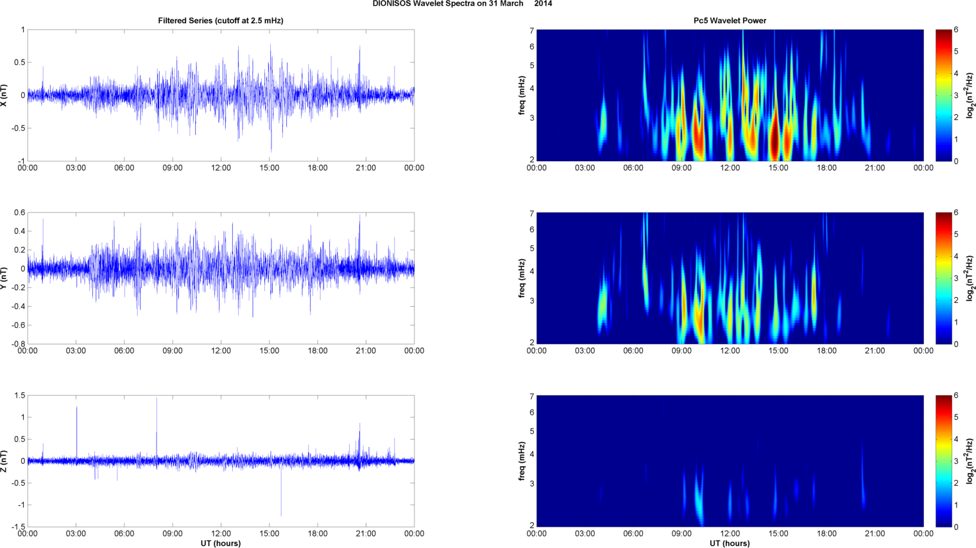Click the X-component Pc5 wavelet spectrogram
Viewport: 976px width, 548px height.
pos(730,95)
